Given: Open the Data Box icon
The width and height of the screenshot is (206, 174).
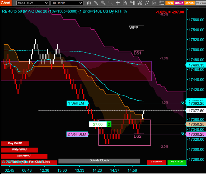Looking at the screenshot, I should pyautogui.click(x=125, y=3).
